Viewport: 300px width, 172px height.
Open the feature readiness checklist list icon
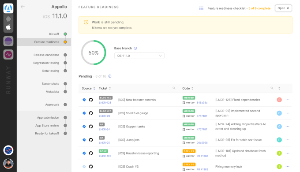[x=201, y=8]
